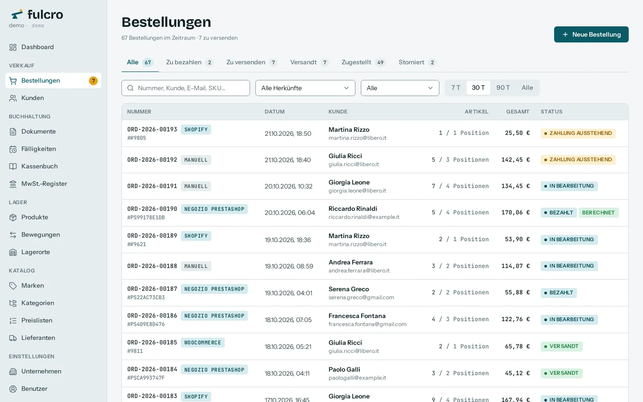Click the Kunden people icon
This screenshot has width=643, height=402.
pyautogui.click(x=13, y=98)
